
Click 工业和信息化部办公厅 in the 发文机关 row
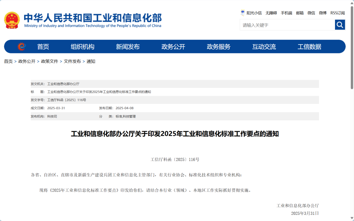click(x=63, y=84)
